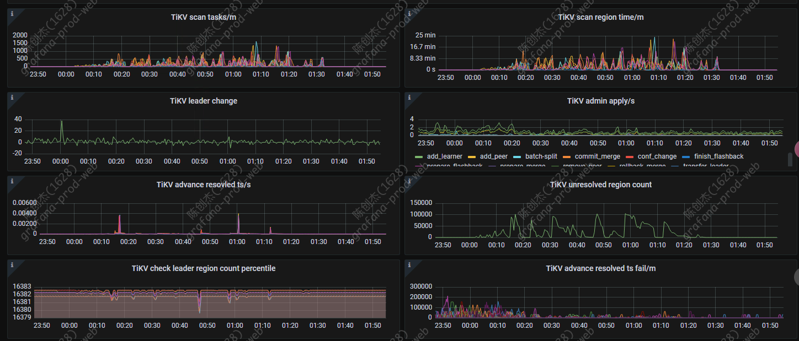The width and height of the screenshot is (799, 341).
Task: Click the 2000 y-axis value in scan tasks
Action: (x=20, y=35)
